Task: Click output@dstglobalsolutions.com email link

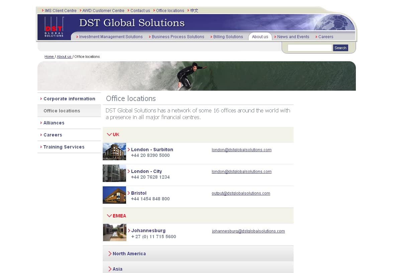Action: tap(241, 193)
